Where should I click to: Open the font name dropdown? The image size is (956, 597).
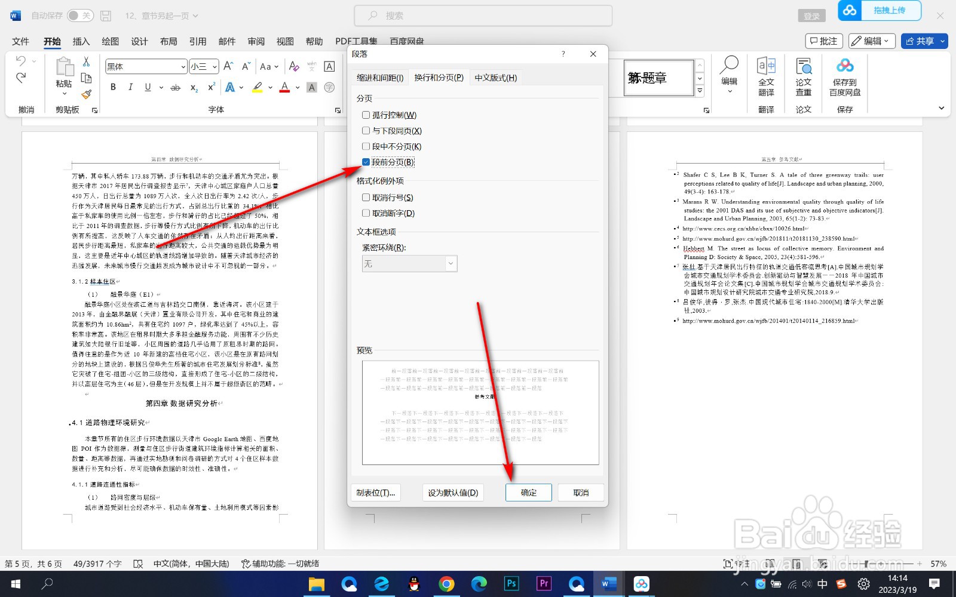click(183, 66)
